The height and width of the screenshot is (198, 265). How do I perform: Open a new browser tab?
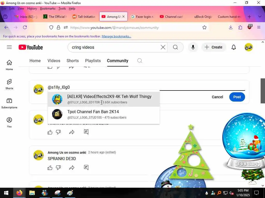[x=249, y=16]
